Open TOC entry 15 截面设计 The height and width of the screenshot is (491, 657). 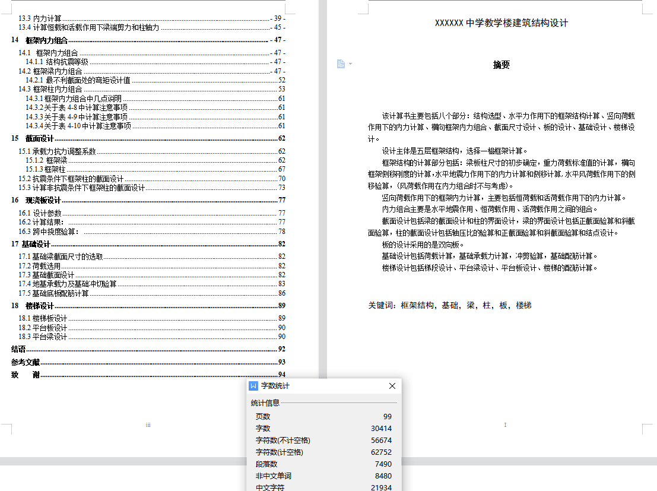tap(40, 138)
